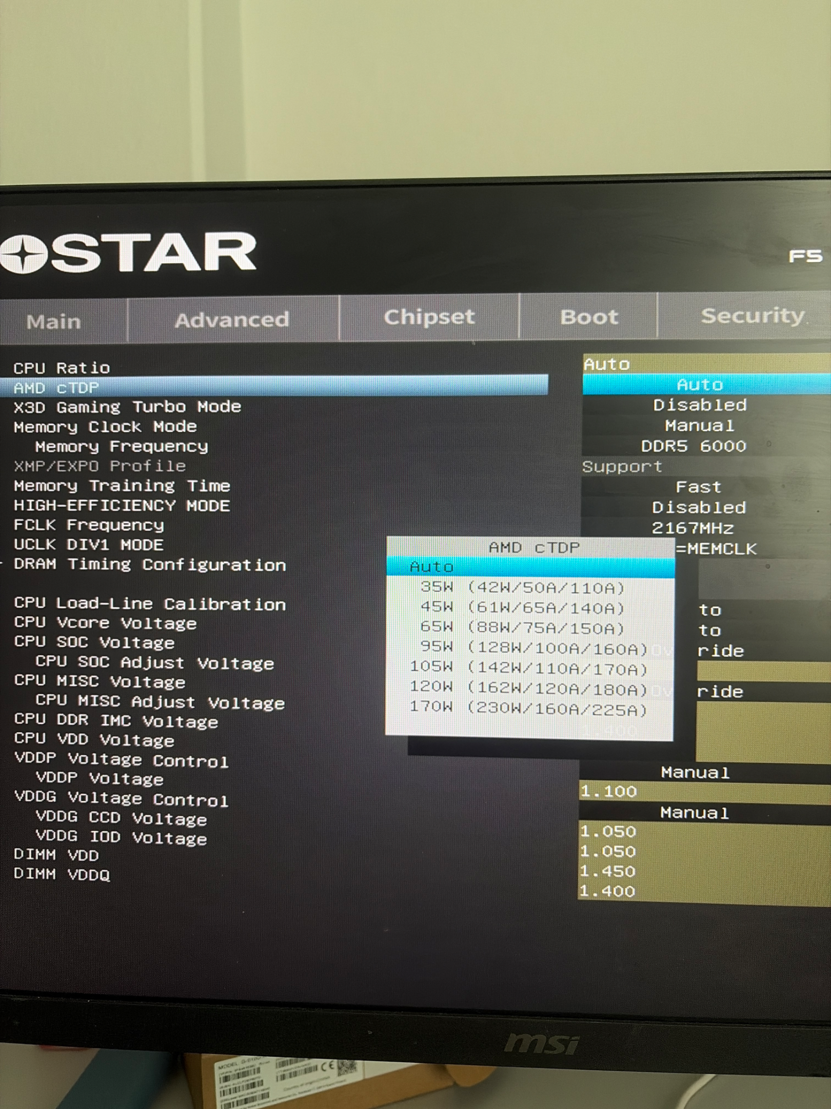Select VDDP Voltage Control row
Viewport: 831px width, 1109px height.
[x=122, y=760]
